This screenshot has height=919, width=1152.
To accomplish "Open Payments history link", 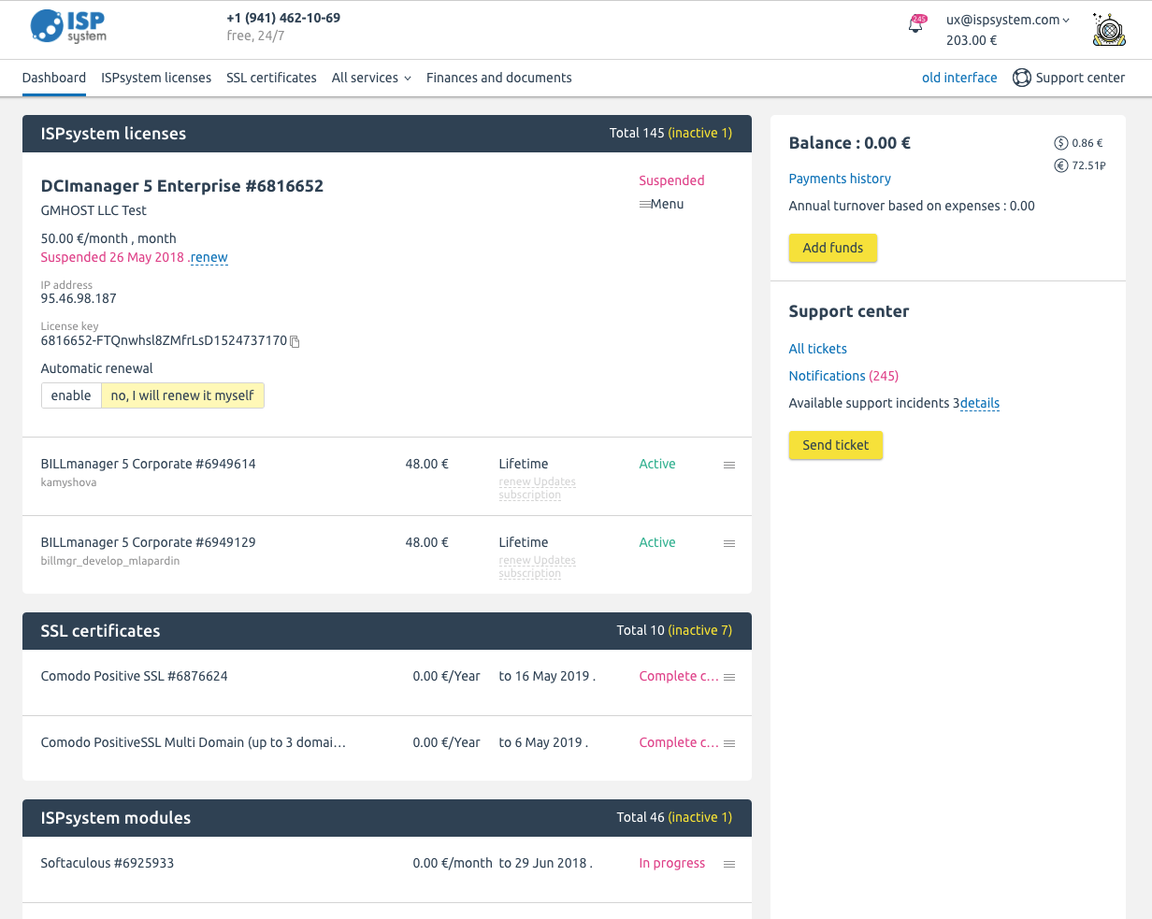I will coord(840,179).
